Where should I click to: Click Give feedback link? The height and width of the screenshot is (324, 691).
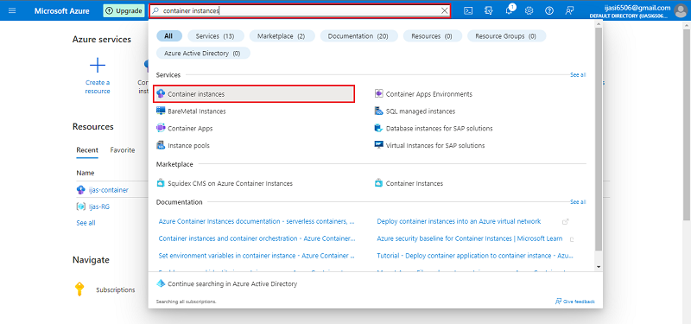pyautogui.click(x=575, y=302)
